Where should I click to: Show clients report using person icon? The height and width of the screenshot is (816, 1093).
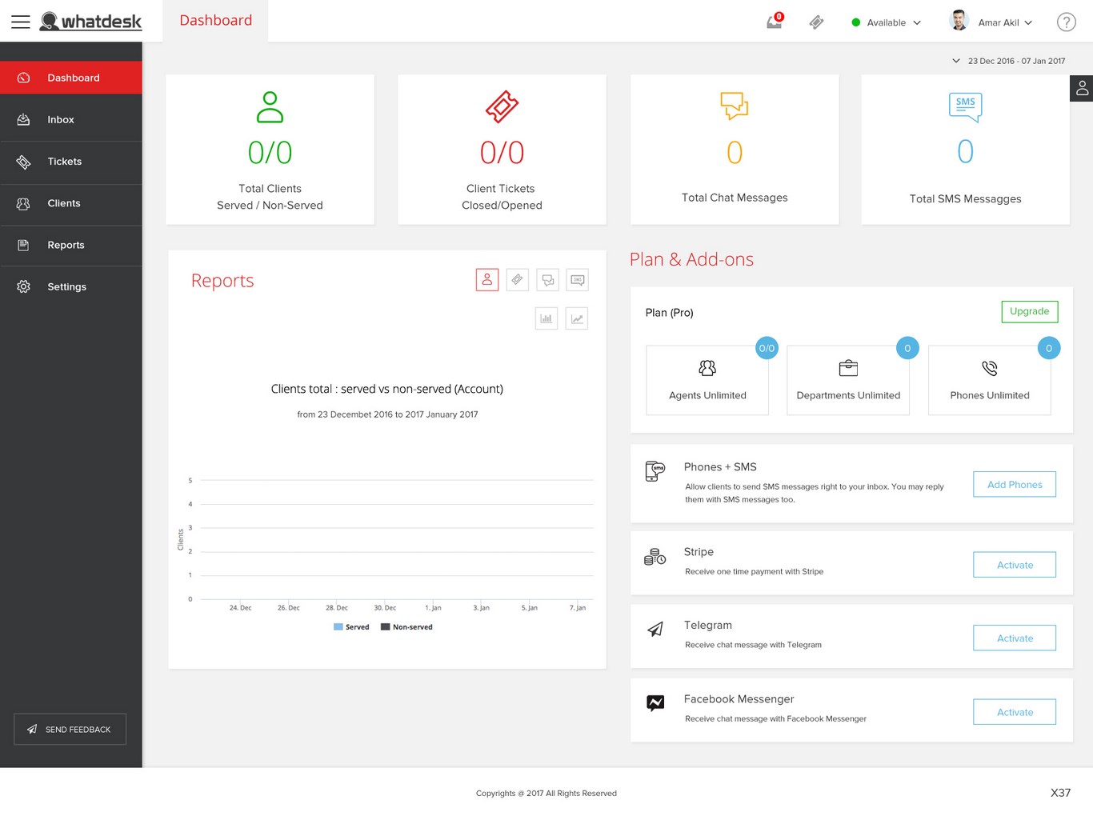(x=486, y=280)
